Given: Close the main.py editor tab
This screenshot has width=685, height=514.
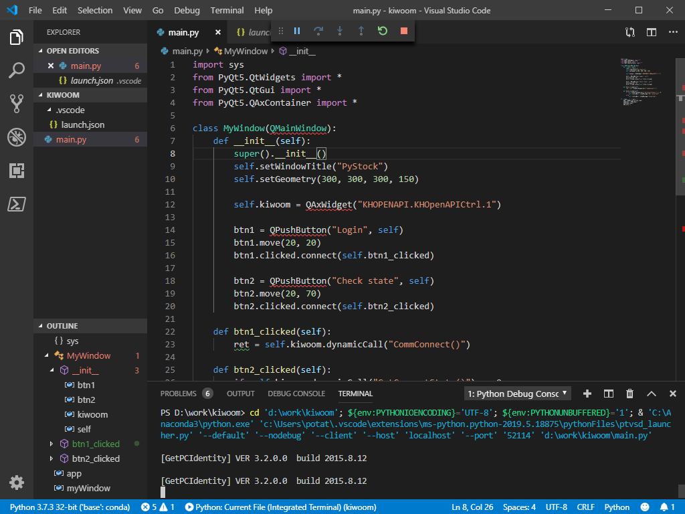Looking at the screenshot, I should click(218, 32).
